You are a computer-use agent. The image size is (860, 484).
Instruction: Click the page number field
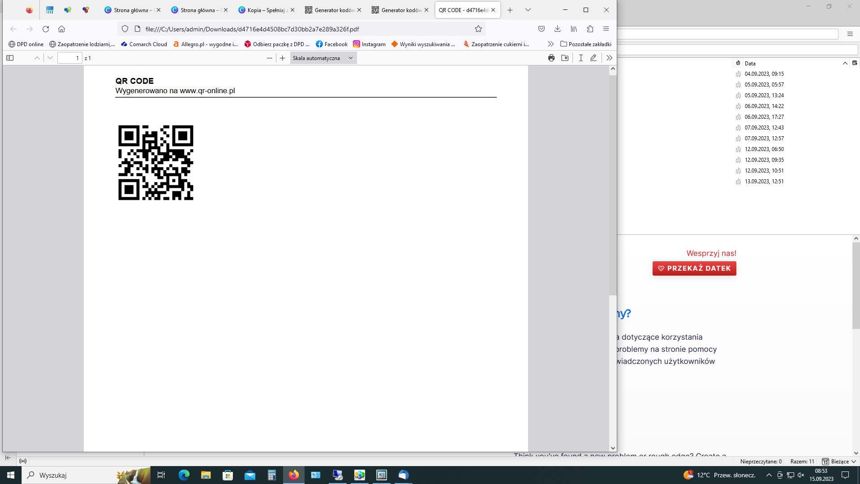point(70,58)
